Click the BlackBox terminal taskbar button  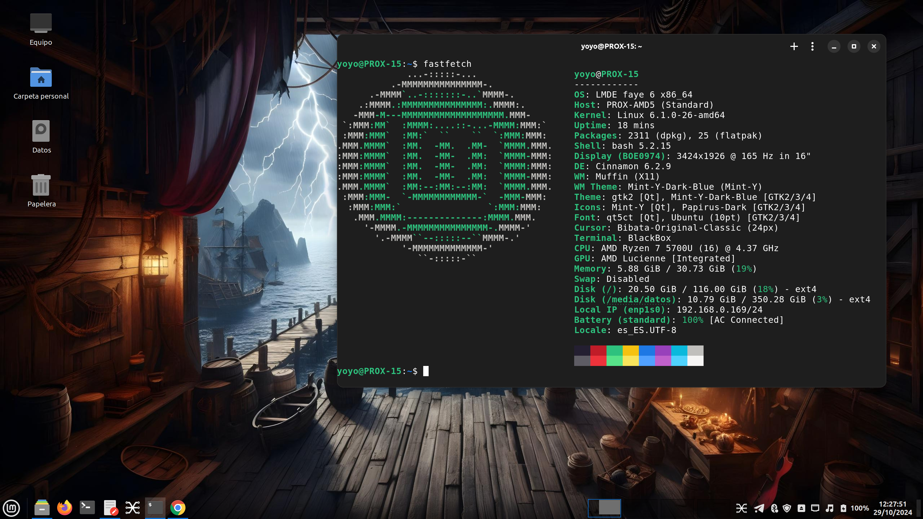coord(155,507)
